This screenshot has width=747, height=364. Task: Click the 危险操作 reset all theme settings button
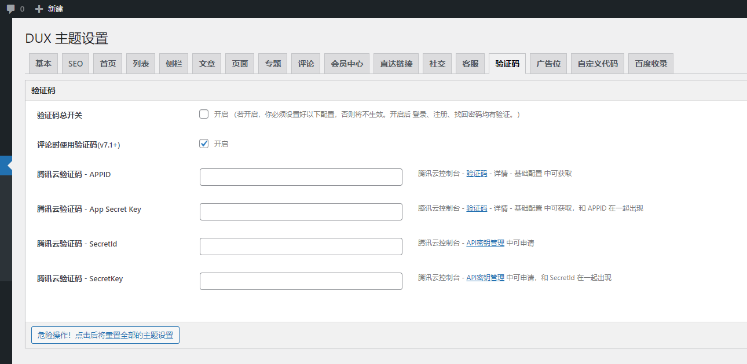105,335
